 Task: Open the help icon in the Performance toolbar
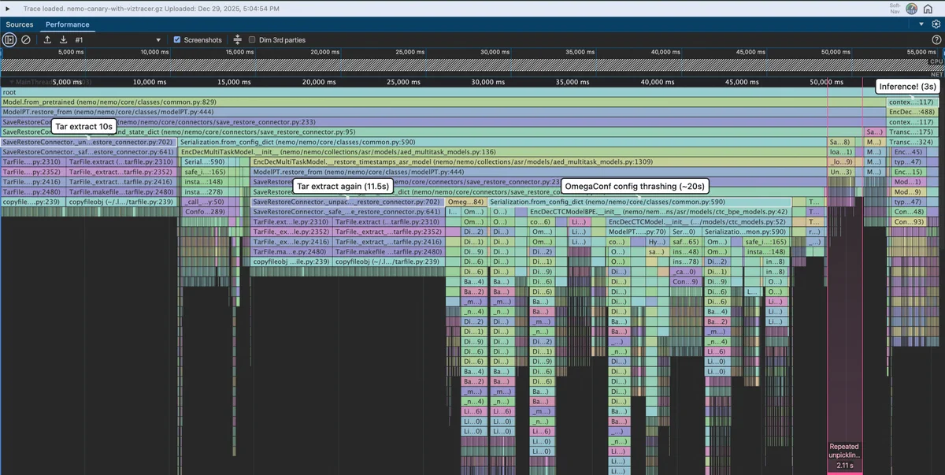point(936,39)
